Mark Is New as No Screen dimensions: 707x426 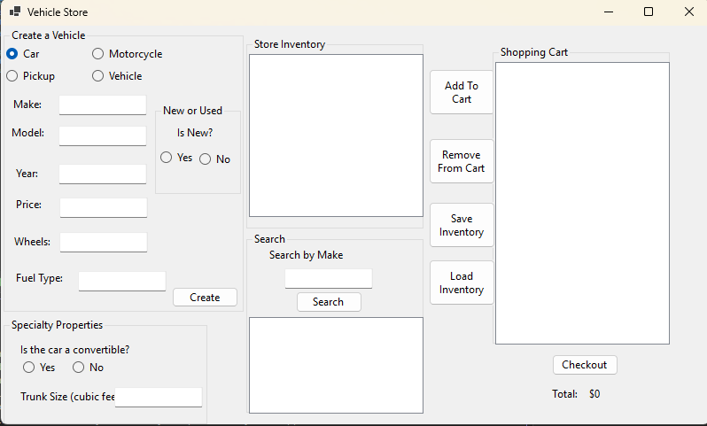click(x=214, y=159)
